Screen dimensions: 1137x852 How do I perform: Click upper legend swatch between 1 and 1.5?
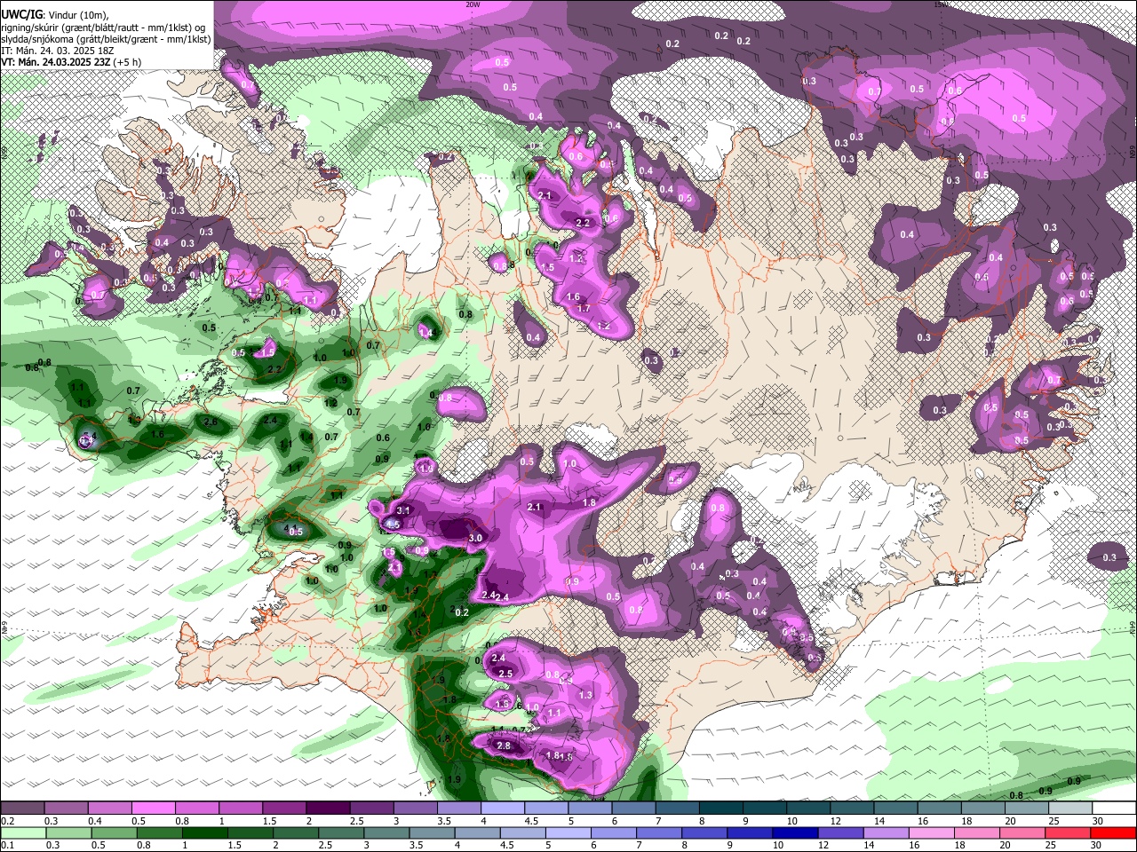[x=241, y=809]
